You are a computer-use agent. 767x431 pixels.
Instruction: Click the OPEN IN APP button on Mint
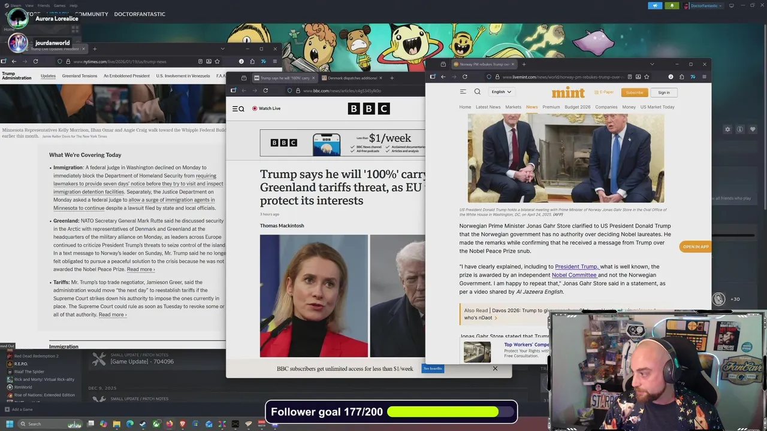click(x=696, y=247)
